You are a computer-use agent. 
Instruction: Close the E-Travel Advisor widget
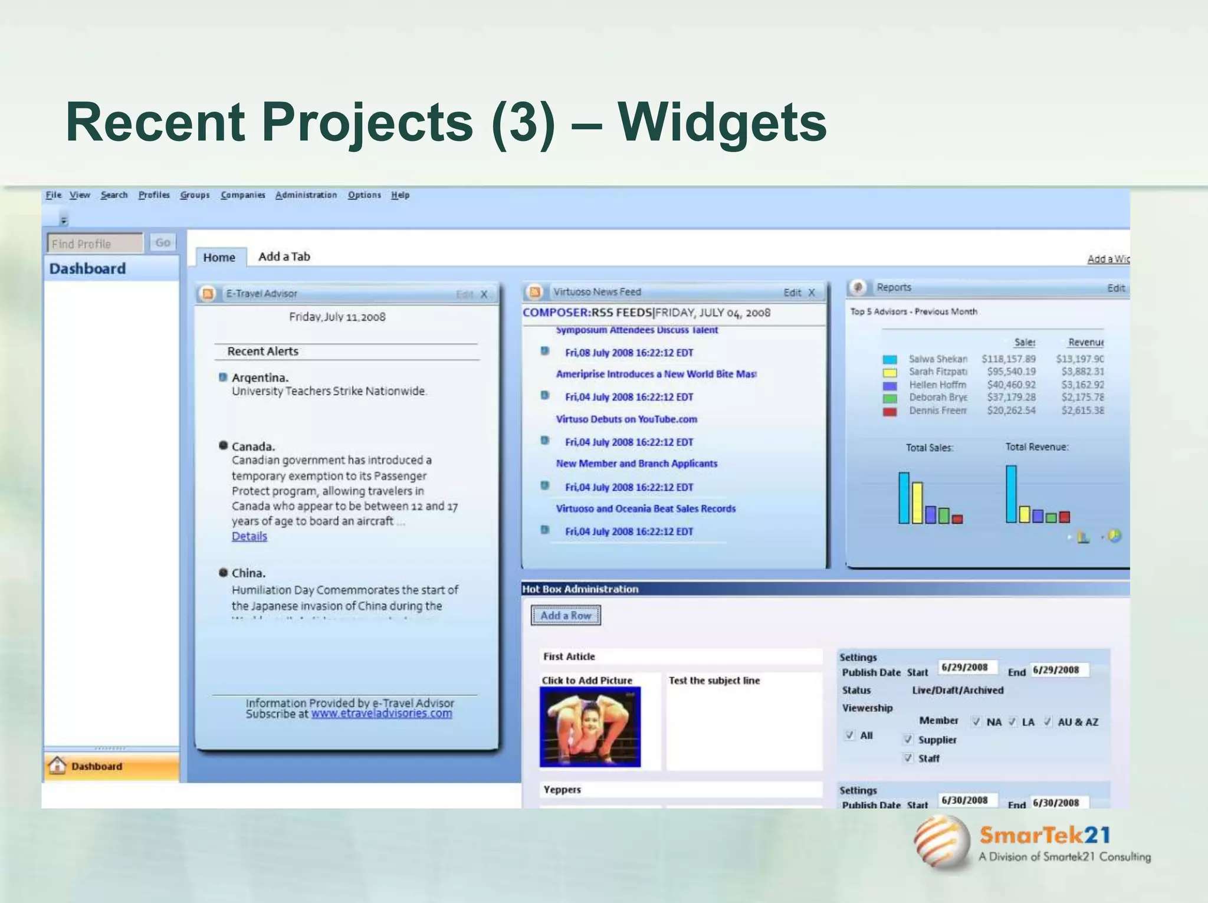(484, 294)
